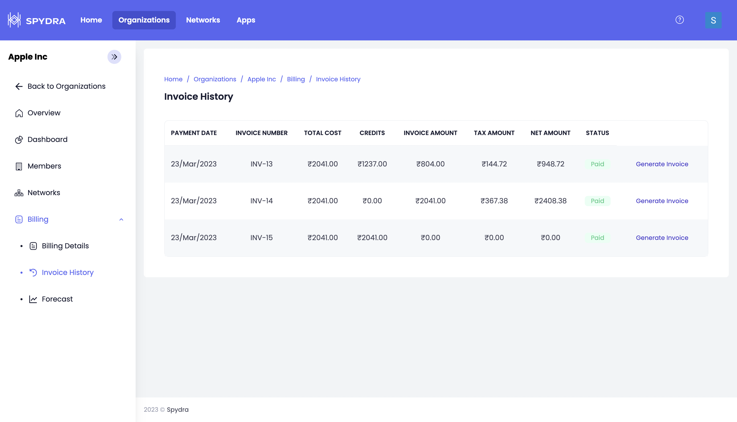
Task: Collapse the Billing section chevron
Action: pos(121,220)
